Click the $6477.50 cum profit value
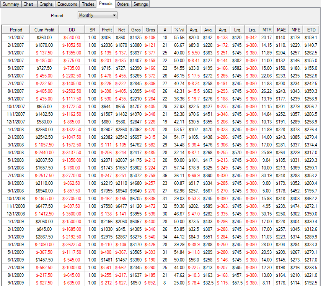321x286 pixels. click(x=44, y=206)
